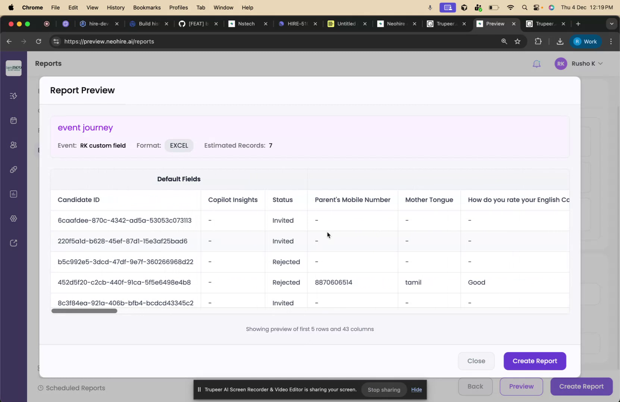Open the bar-chart reports icon in the sidebar

pyautogui.click(x=13, y=194)
